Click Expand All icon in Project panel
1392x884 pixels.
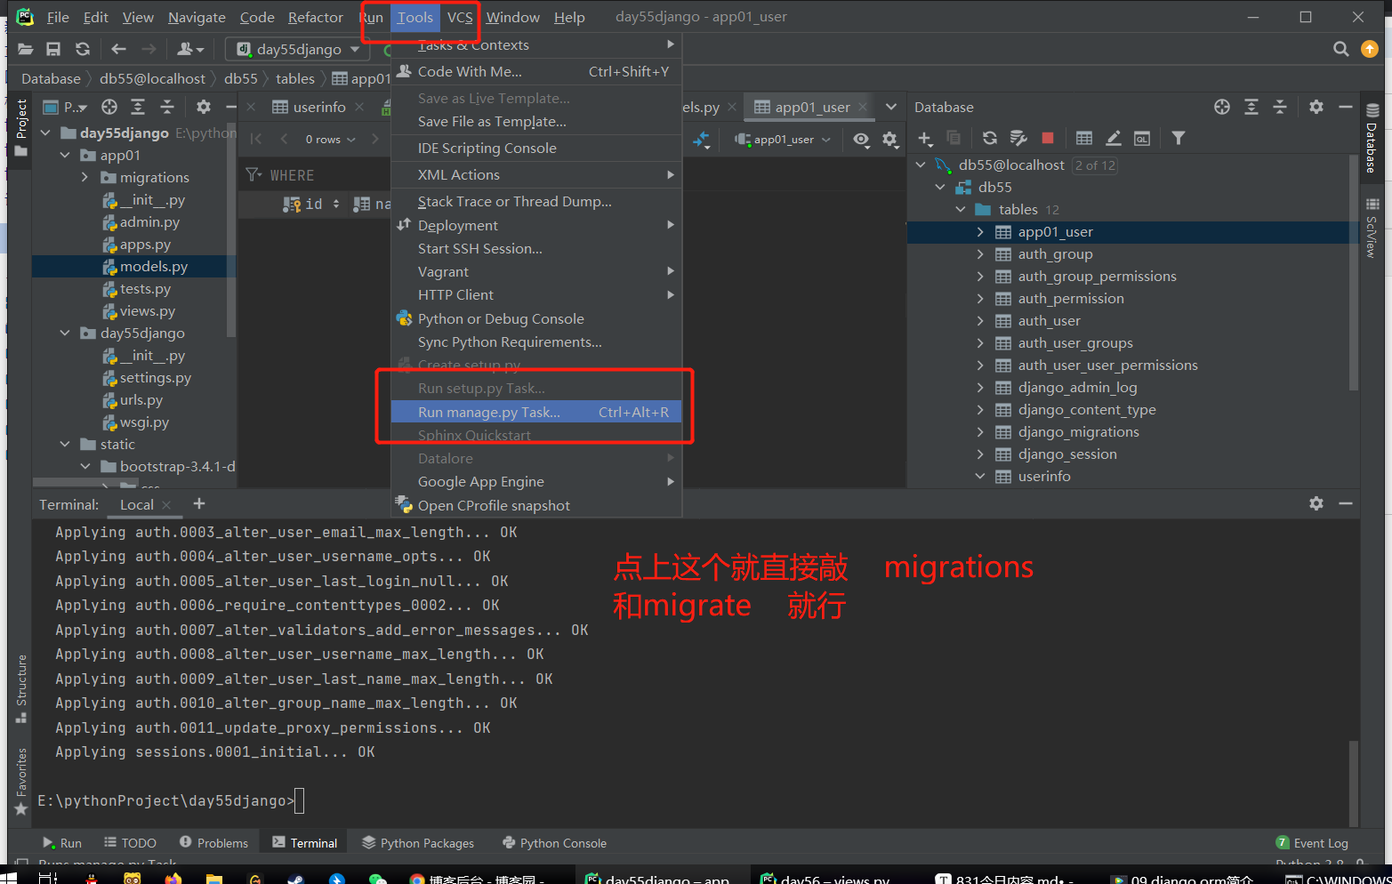pos(138,107)
